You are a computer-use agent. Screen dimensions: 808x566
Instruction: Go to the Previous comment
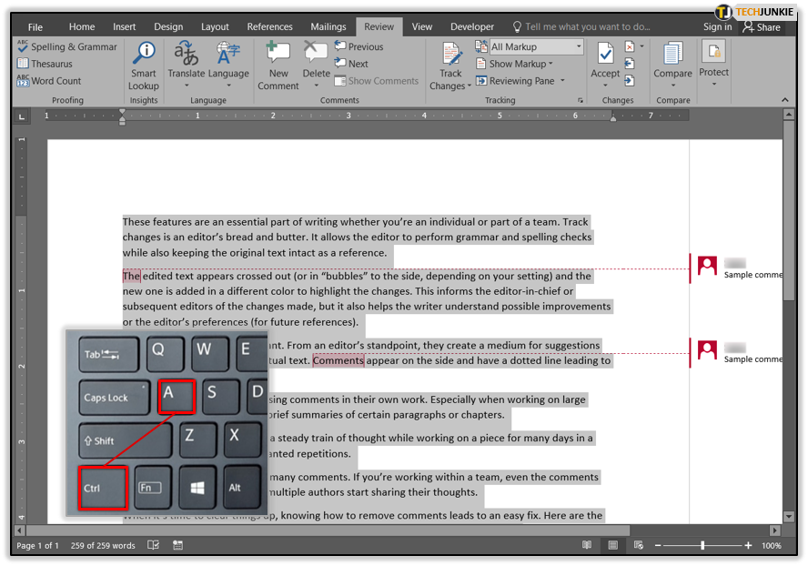tap(359, 46)
